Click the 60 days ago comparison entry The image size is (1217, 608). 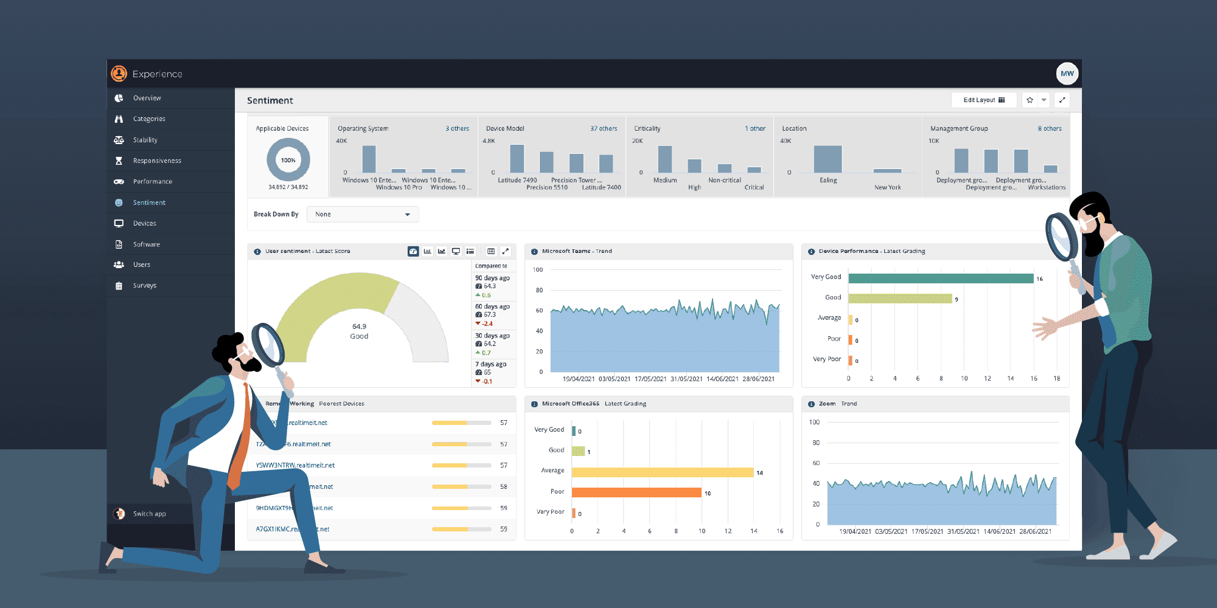click(x=493, y=315)
